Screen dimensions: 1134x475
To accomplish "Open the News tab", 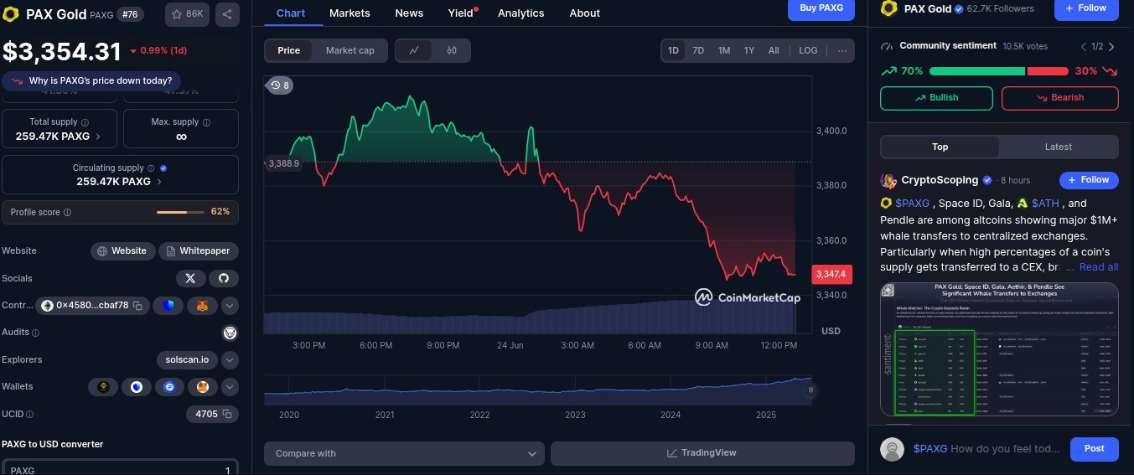I will click(409, 13).
